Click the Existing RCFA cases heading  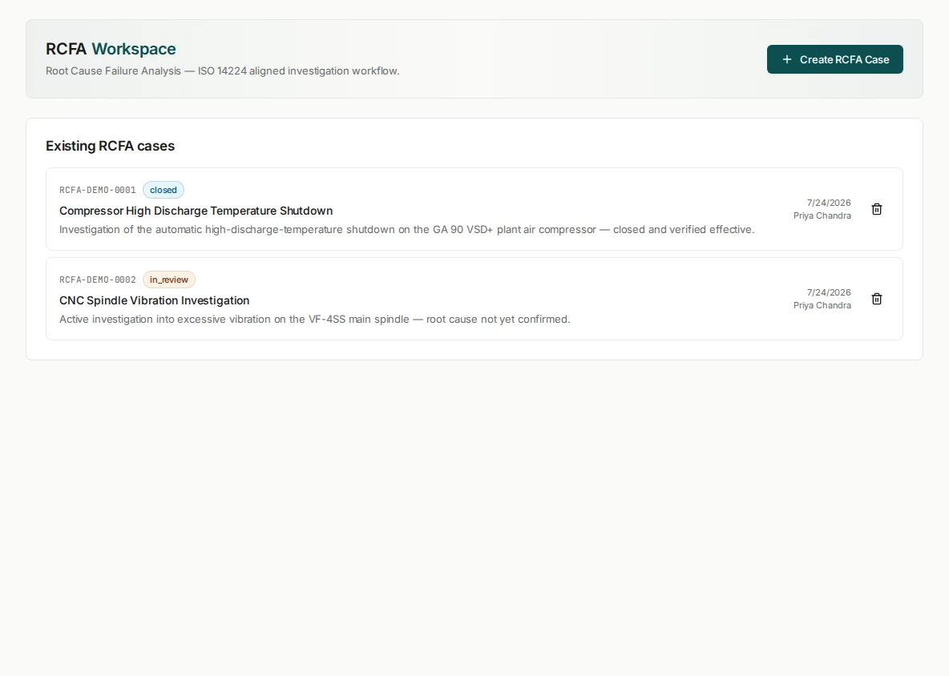point(110,146)
